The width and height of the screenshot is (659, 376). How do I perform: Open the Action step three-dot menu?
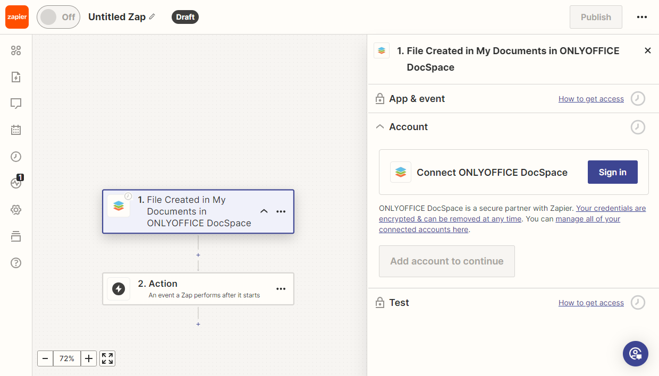click(x=281, y=289)
